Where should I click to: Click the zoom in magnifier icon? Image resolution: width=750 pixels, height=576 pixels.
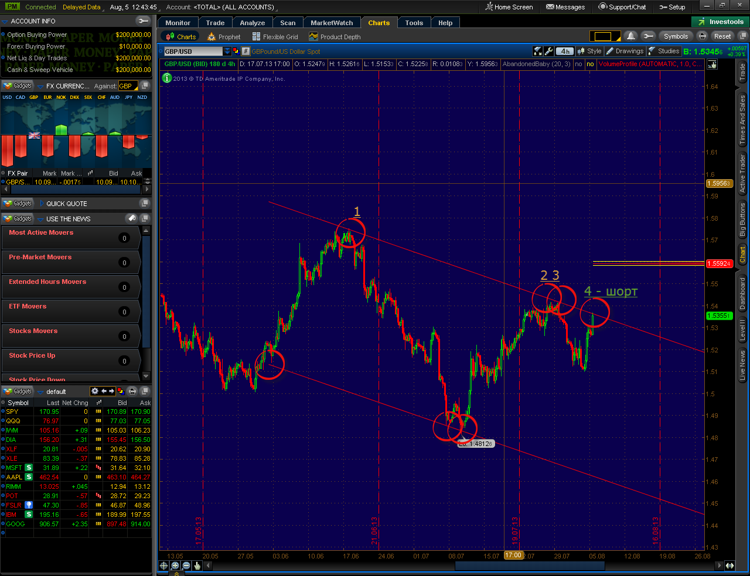[x=175, y=565]
